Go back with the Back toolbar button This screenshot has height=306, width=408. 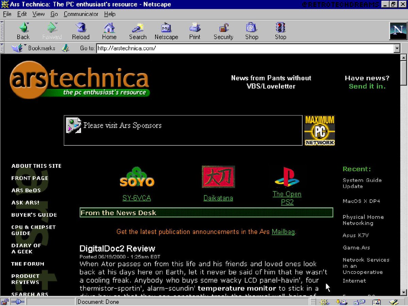[x=23, y=31]
